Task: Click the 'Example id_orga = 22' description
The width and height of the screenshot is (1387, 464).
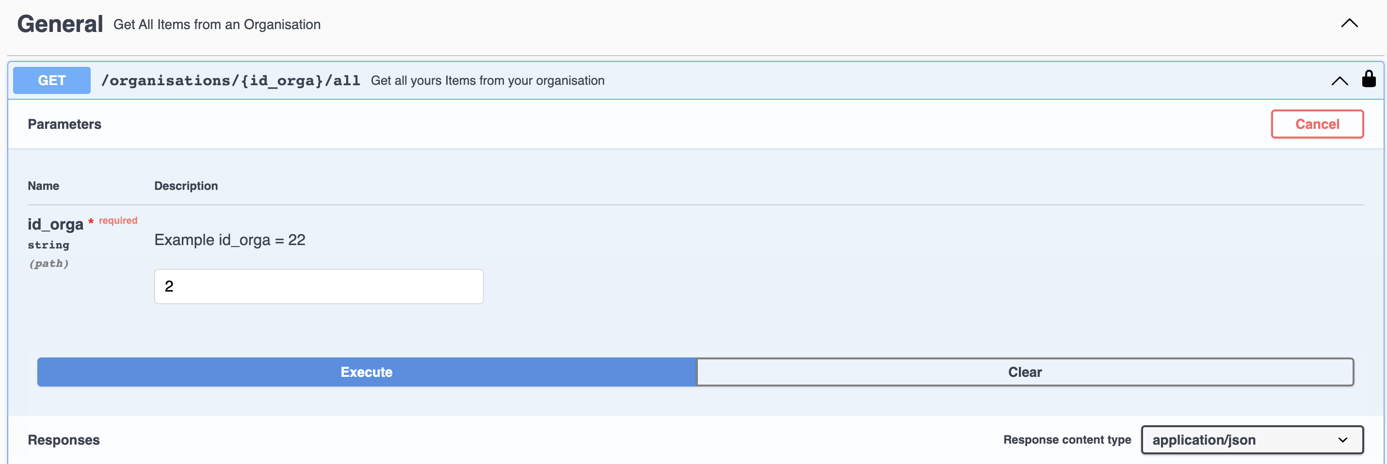Action: pos(230,240)
